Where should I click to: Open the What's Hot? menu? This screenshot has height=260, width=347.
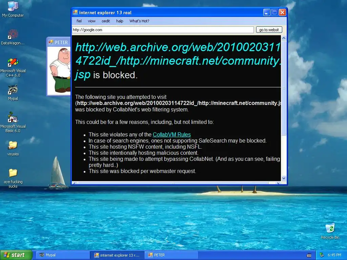tap(139, 21)
